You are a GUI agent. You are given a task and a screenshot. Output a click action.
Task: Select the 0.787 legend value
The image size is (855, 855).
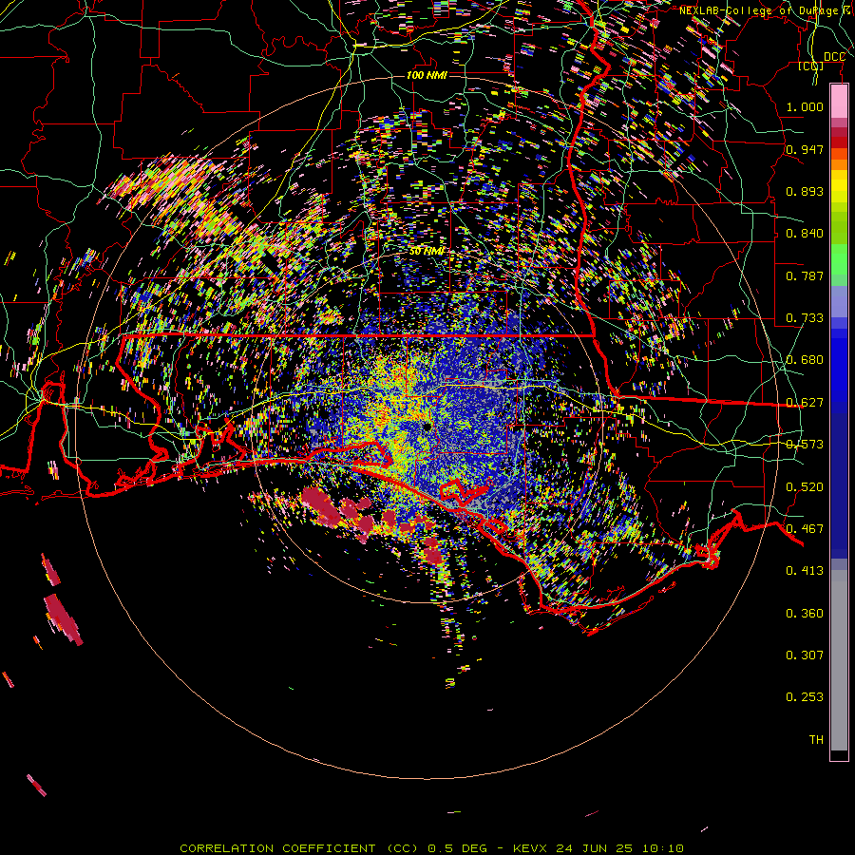pos(805,275)
